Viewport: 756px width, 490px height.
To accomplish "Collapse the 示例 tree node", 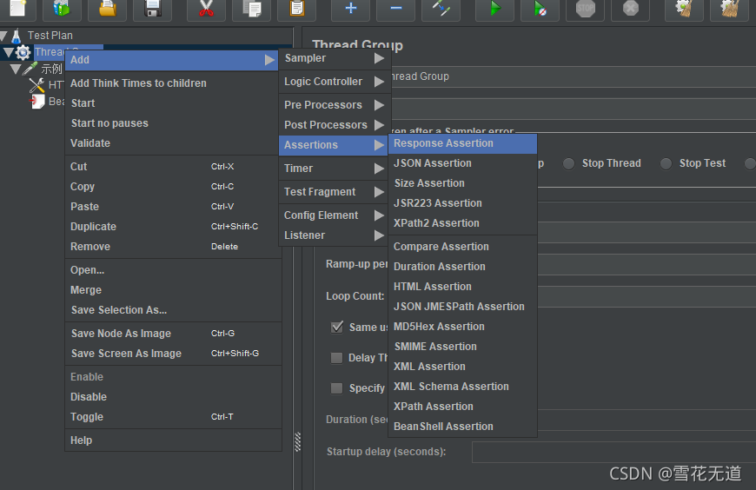I will (x=16, y=69).
